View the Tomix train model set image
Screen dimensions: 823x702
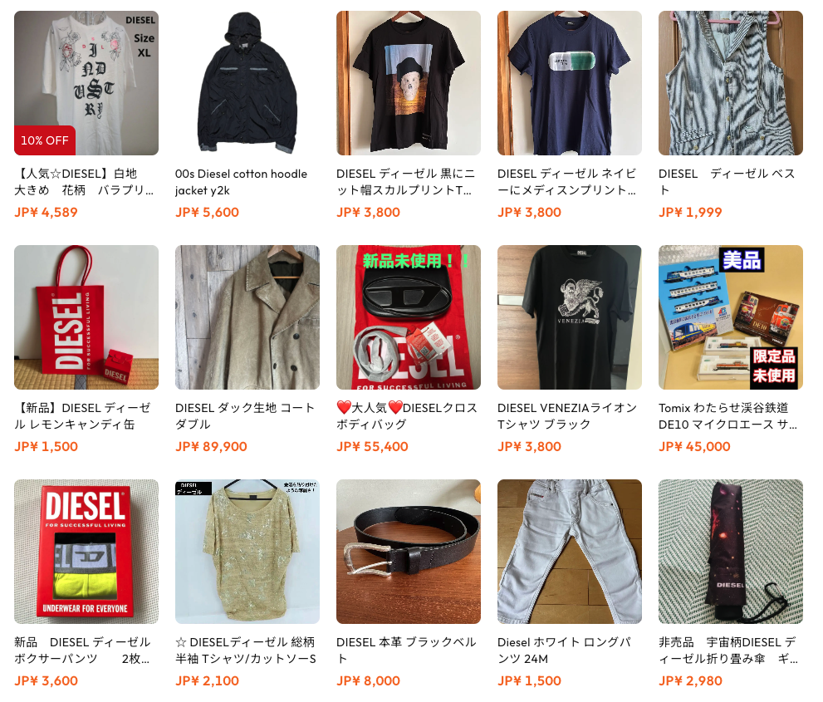[731, 317]
